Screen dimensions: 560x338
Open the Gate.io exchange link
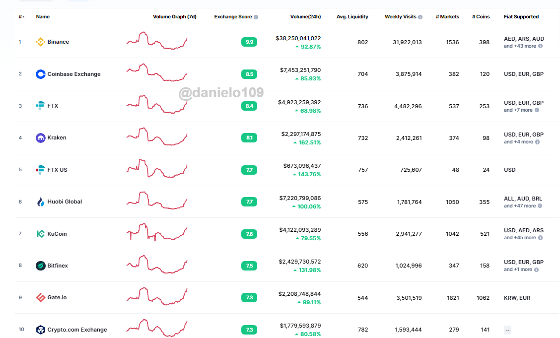57,297
